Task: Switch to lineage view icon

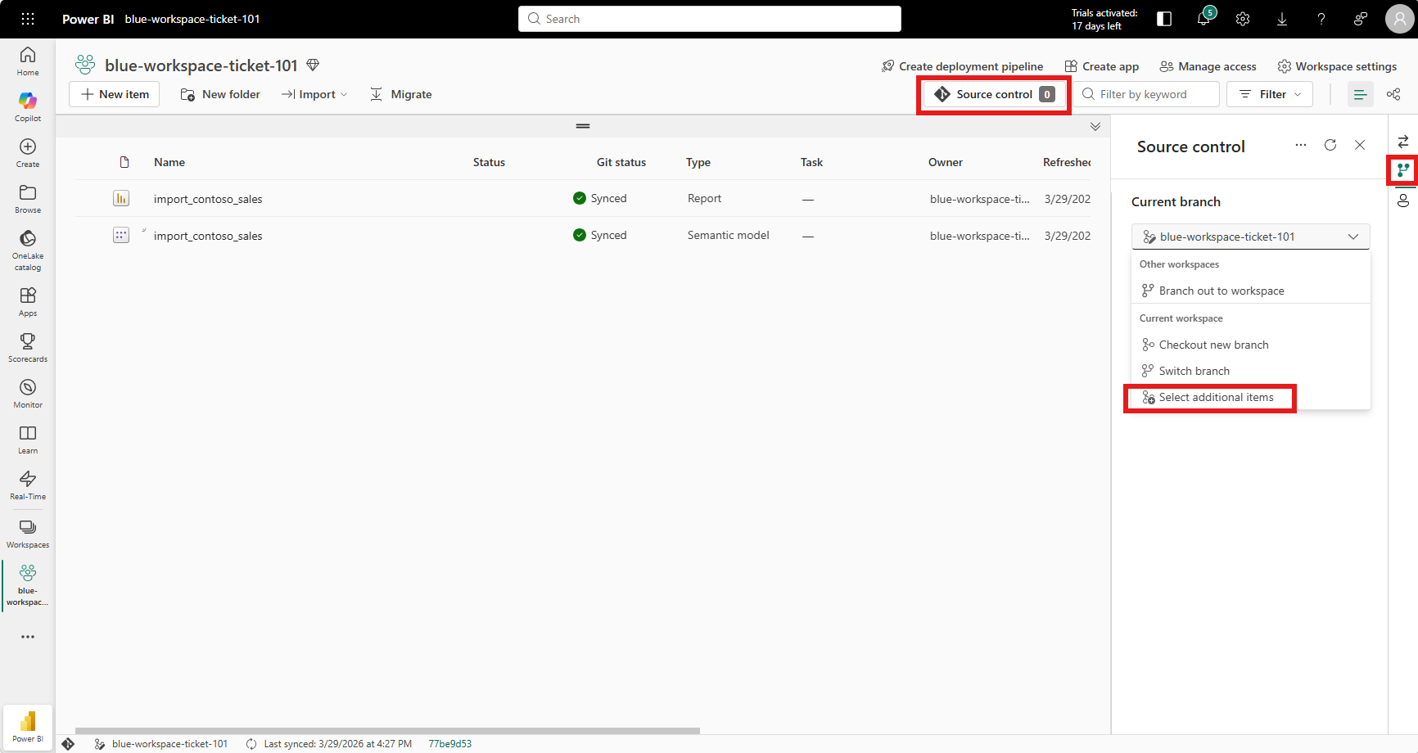Action: 1393,94
